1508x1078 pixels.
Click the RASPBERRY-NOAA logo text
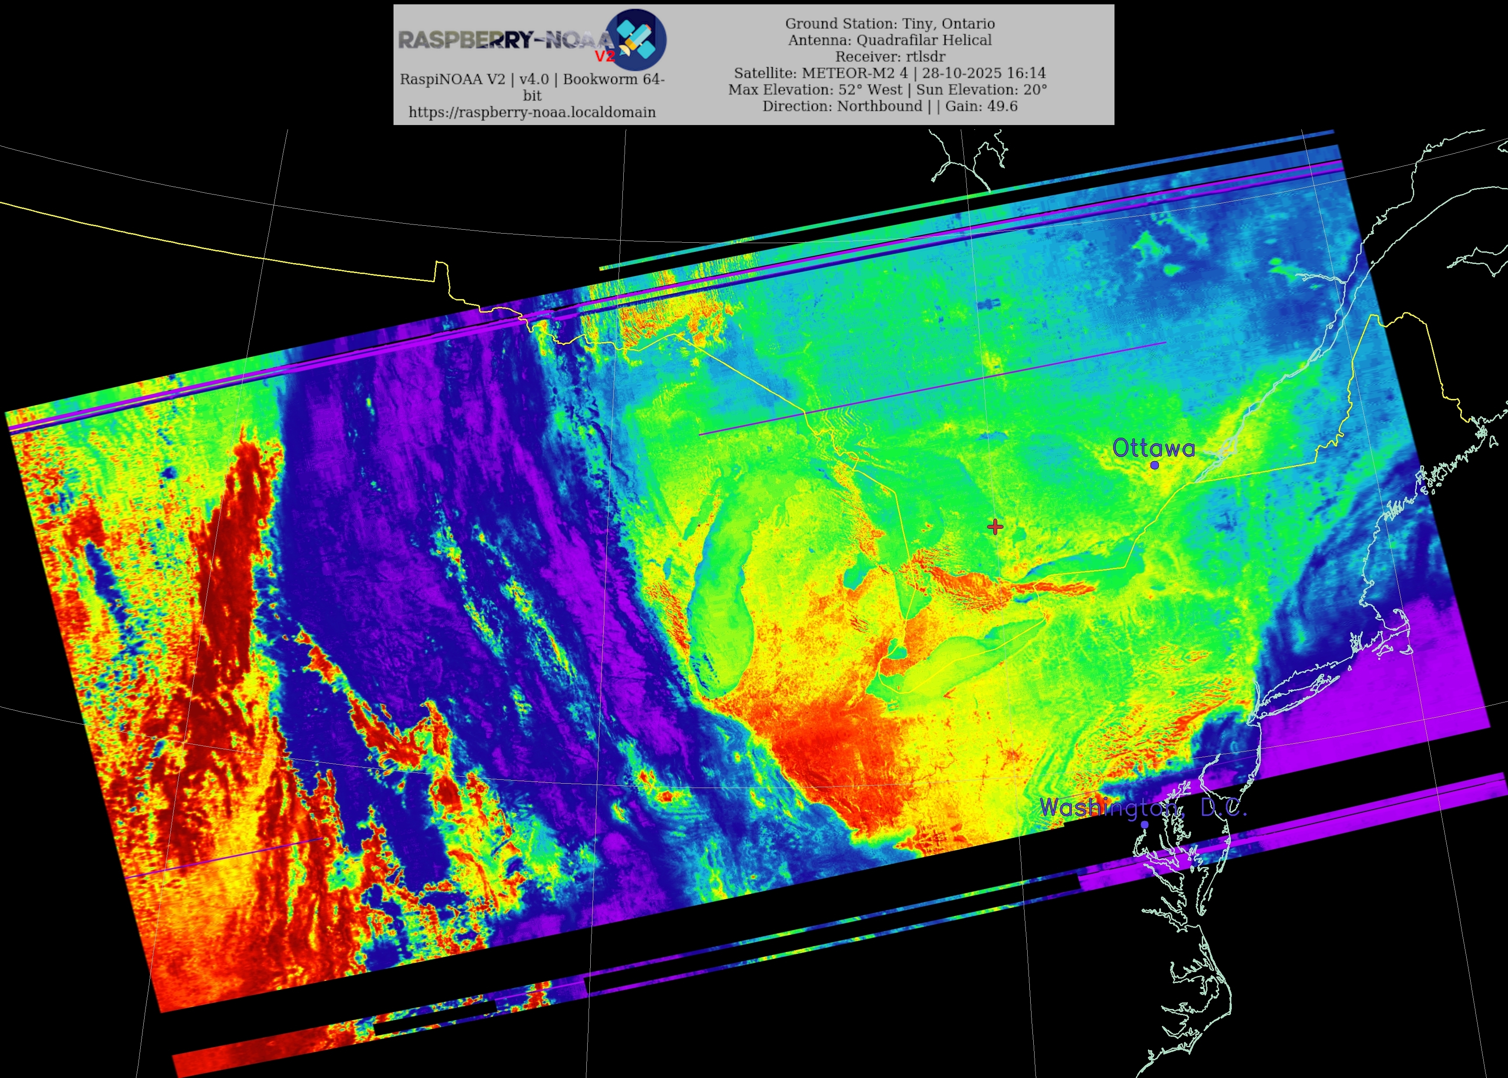point(505,40)
